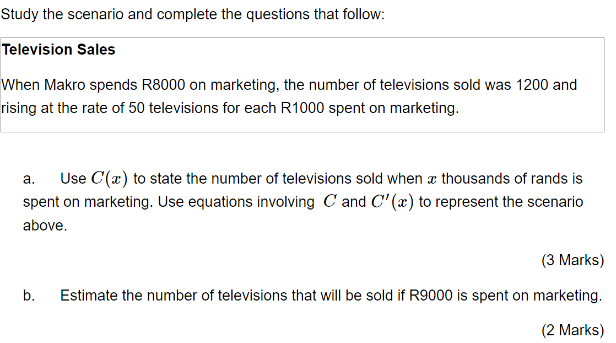Click the italic x before "thousands of rands"
The width and height of the screenshot is (616, 343).
[432, 179]
